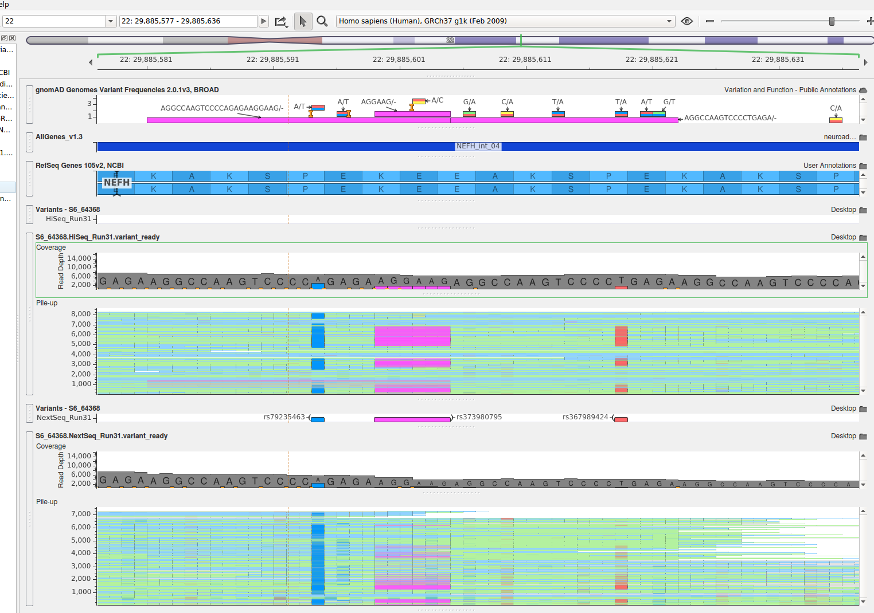Click the HiSeq_Run31 variants row label
Screen dimensions: 874x613
click(69, 219)
